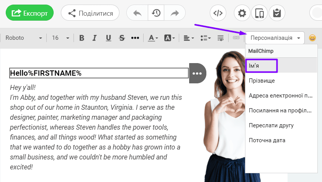The image size is (322, 182).
Task: Open the Roboto font family dropdown
Action: 24,38
